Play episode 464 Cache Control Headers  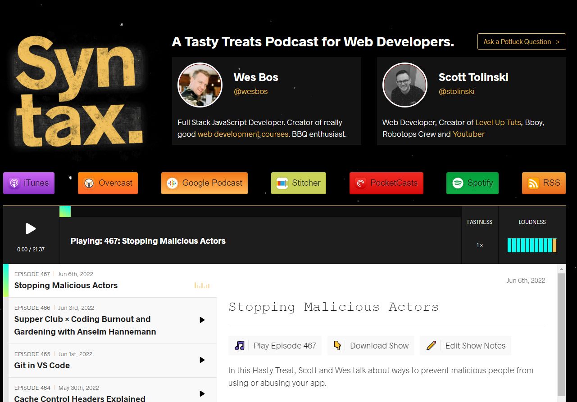tap(202, 393)
